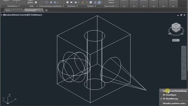Click the orange line modify icon in Ändern
188x106 pixels.
click(83, 2)
